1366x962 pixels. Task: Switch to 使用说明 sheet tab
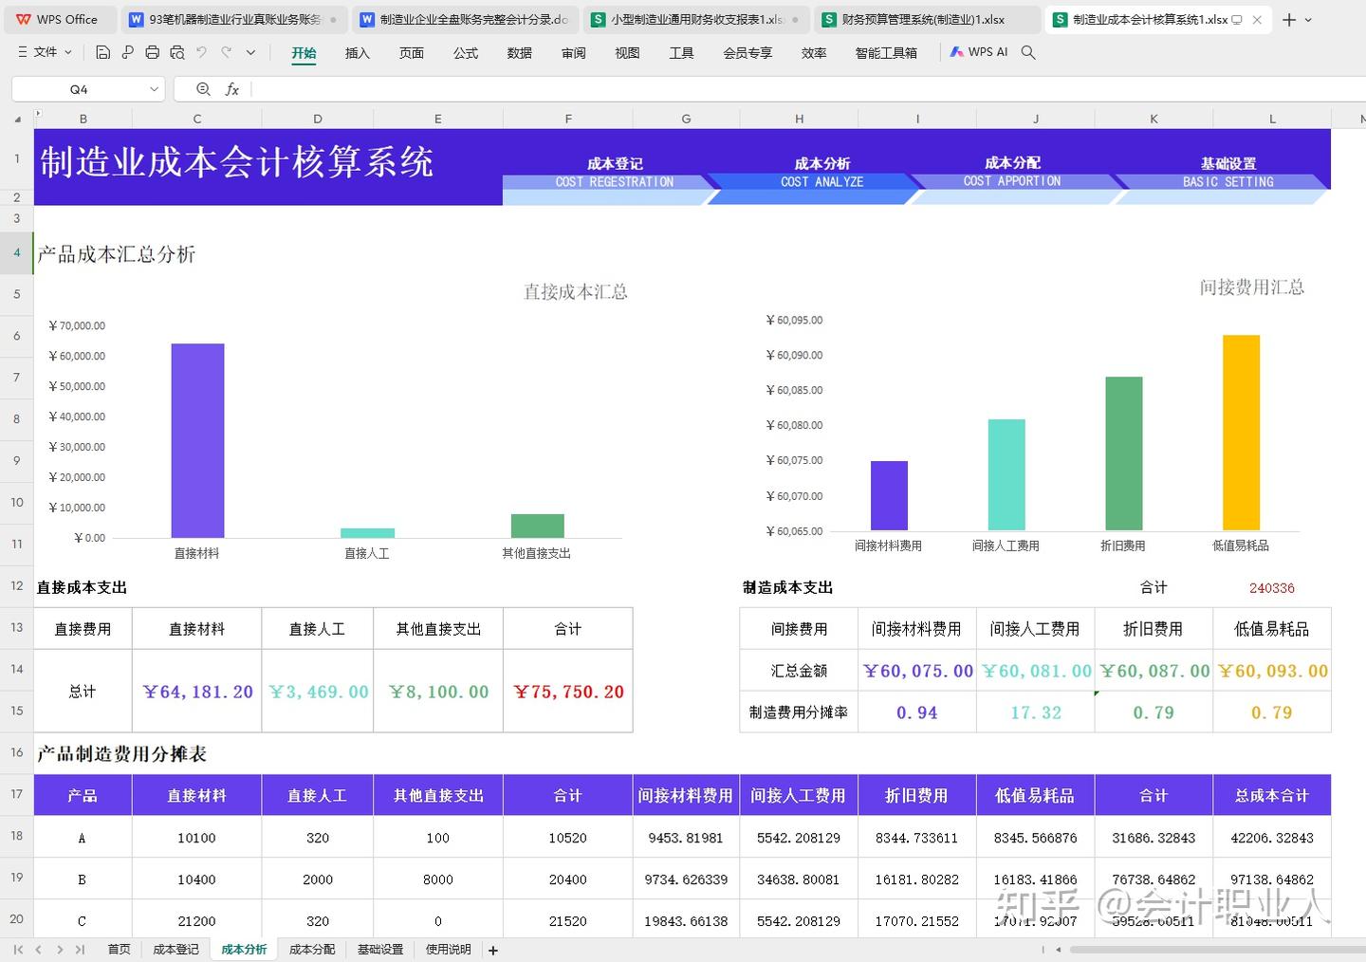click(449, 949)
